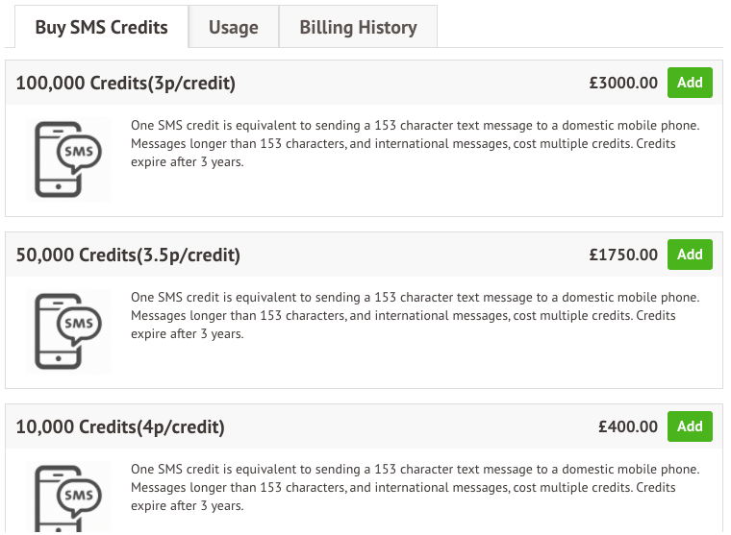Click the SMS phone icon for 50,000 credits
Screen dimensions: 731x535
tap(68, 331)
